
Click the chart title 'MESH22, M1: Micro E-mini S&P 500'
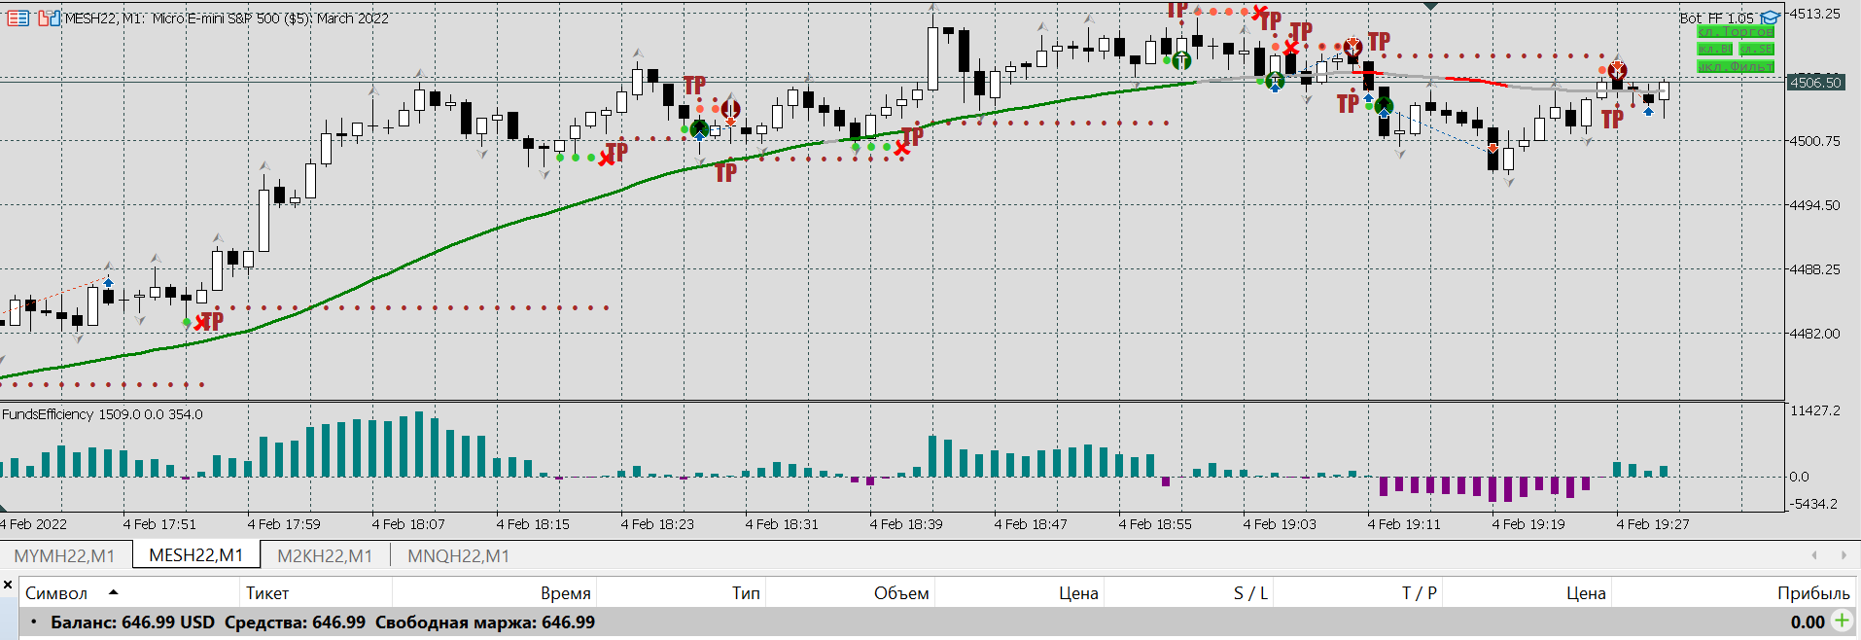227,18
